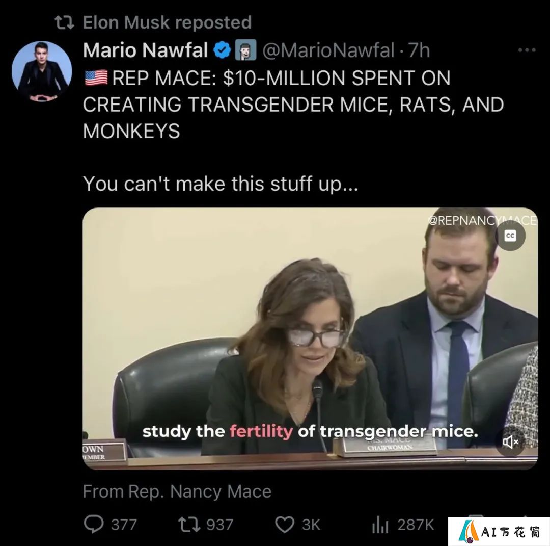Unmute the video with speaker icon

(x=510, y=441)
